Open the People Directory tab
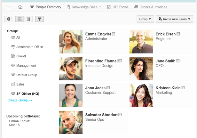The image size is (197, 138). pyautogui.click(x=45, y=7)
